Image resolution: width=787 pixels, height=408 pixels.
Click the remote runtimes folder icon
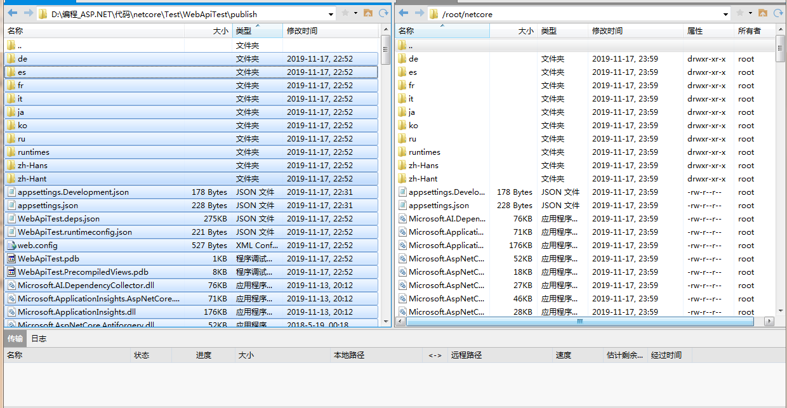(402, 152)
